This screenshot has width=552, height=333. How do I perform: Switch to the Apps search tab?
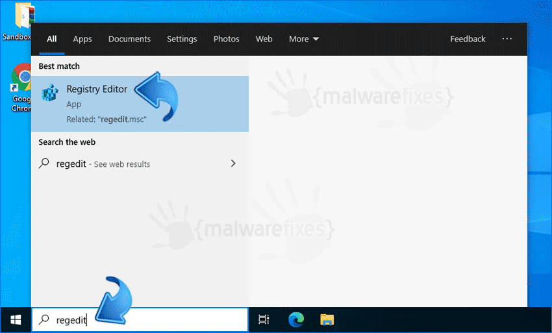click(82, 39)
